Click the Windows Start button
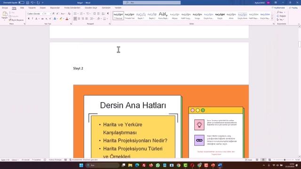 coord(81,165)
